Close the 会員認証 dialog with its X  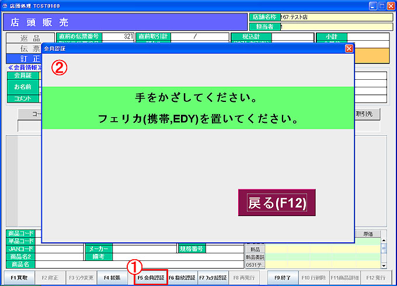click(x=349, y=48)
